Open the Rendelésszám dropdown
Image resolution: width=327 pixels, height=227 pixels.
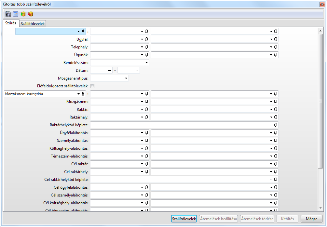[146, 62]
